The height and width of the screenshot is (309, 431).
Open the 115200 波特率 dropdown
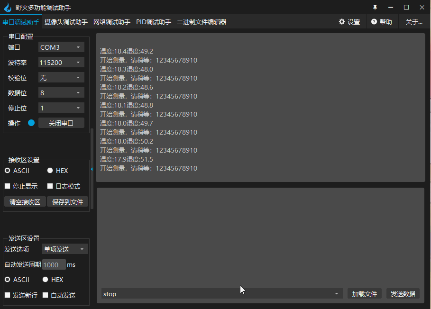pos(61,62)
